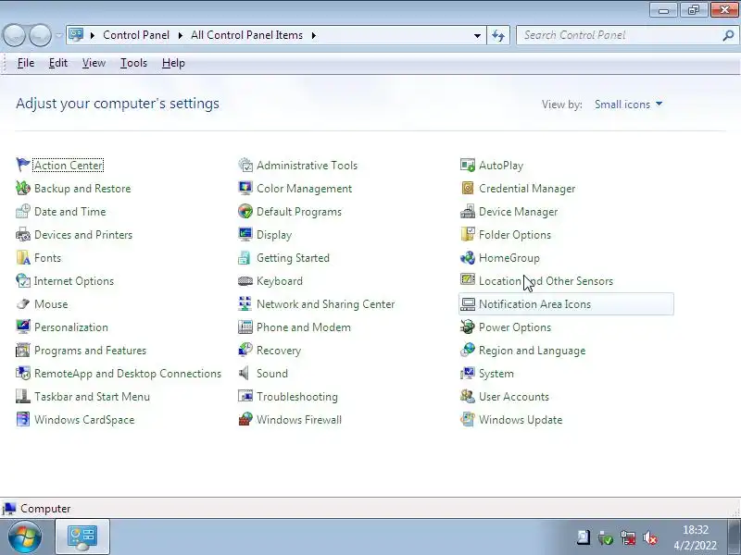Expand the View by Small icons dropdown

tap(629, 105)
